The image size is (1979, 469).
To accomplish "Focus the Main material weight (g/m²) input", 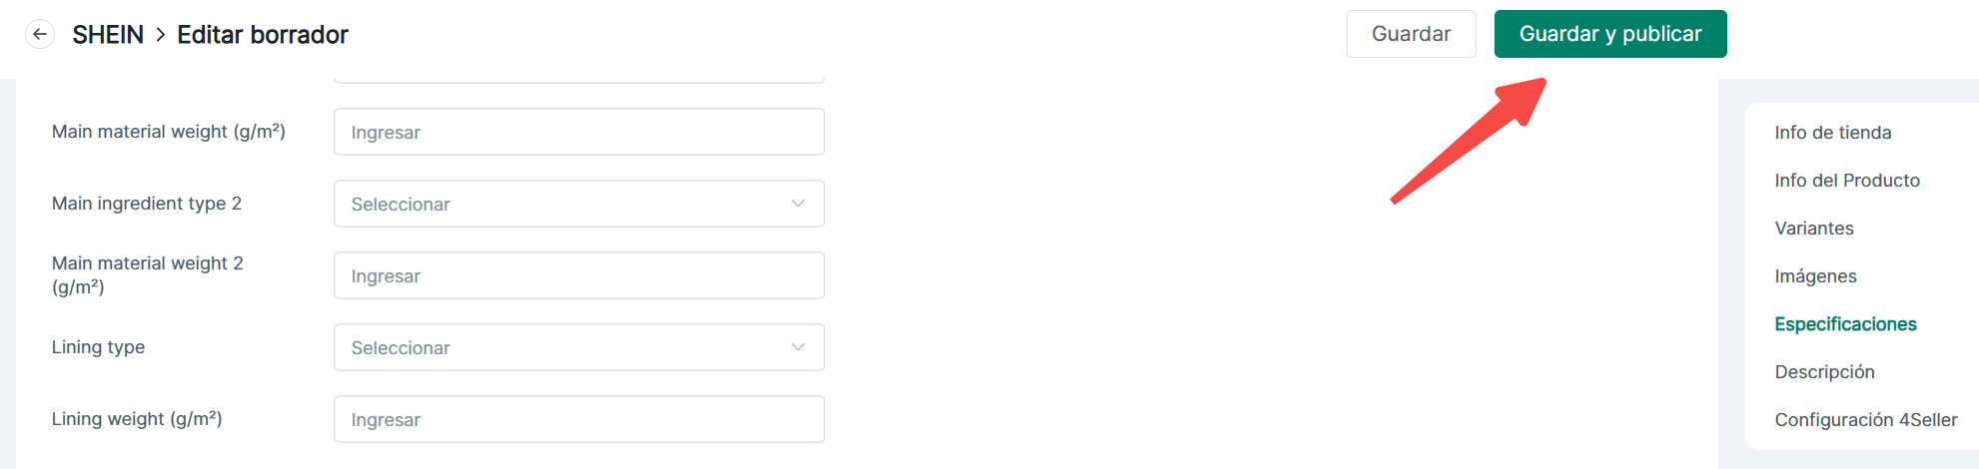I will pyautogui.click(x=578, y=132).
